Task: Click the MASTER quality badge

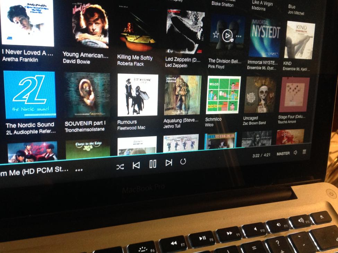Action: point(283,154)
